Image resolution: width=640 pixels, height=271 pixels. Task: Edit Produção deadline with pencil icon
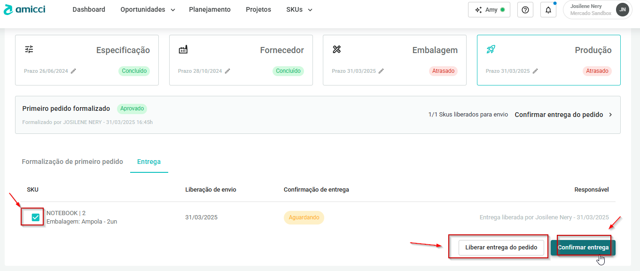(x=535, y=71)
